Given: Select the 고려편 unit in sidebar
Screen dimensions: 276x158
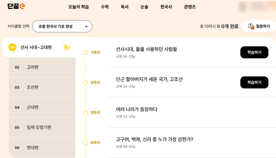Looking at the screenshot, I should [33, 67].
